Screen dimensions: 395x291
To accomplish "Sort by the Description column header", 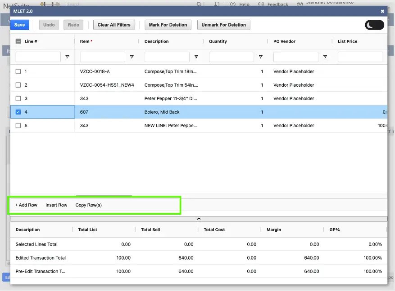I will [x=156, y=41].
